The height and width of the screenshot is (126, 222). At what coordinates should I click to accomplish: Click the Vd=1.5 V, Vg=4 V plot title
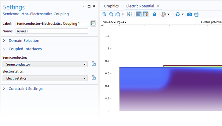pos(115,22)
